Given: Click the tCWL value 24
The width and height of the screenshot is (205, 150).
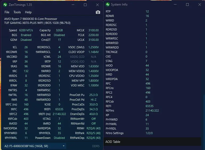Looking at the screenshot, I should pos(59,57).
